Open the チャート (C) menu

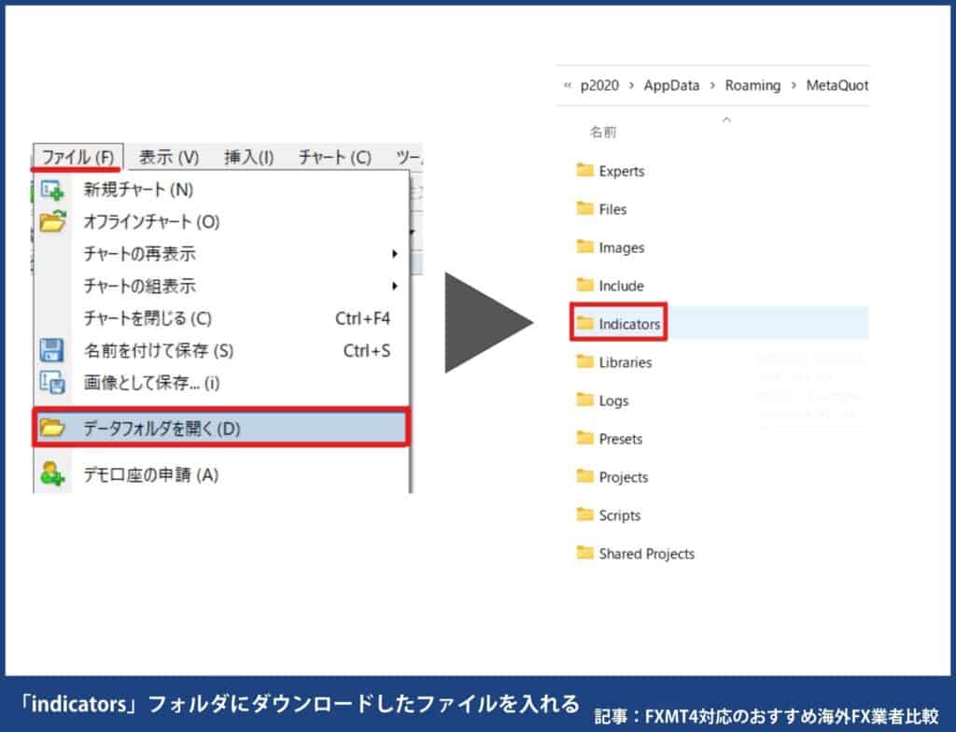[332, 157]
